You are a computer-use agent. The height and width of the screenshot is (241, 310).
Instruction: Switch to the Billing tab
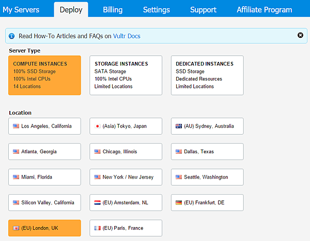pos(113,10)
